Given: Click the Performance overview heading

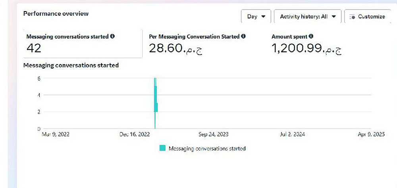Looking at the screenshot, I should tap(56, 13).
